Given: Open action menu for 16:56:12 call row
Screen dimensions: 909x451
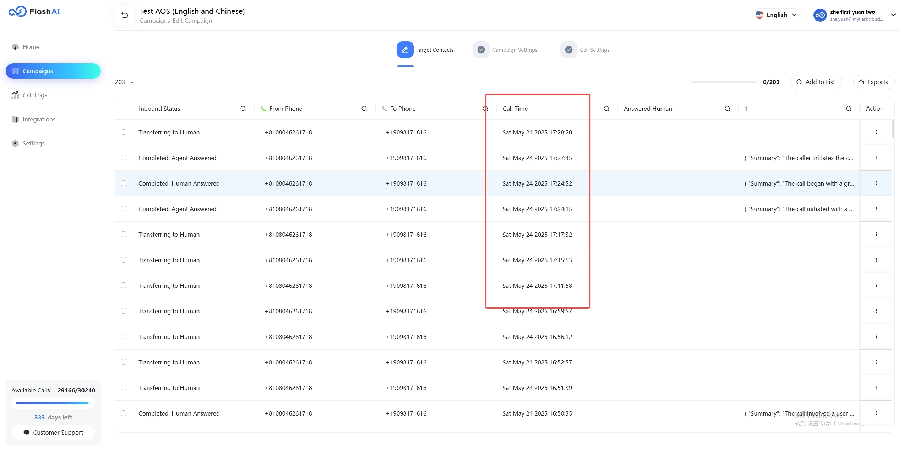Looking at the screenshot, I should [876, 336].
